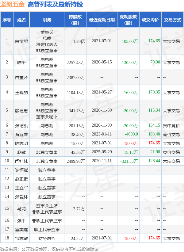Click the price 21.98
The image size is (184, 252).
tap(155, 152)
